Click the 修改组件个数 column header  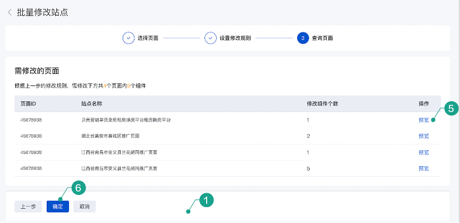[x=322, y=104]
